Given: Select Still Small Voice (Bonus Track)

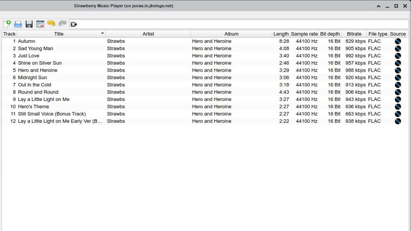Looking at the screenshot, I should pos(52,114).
